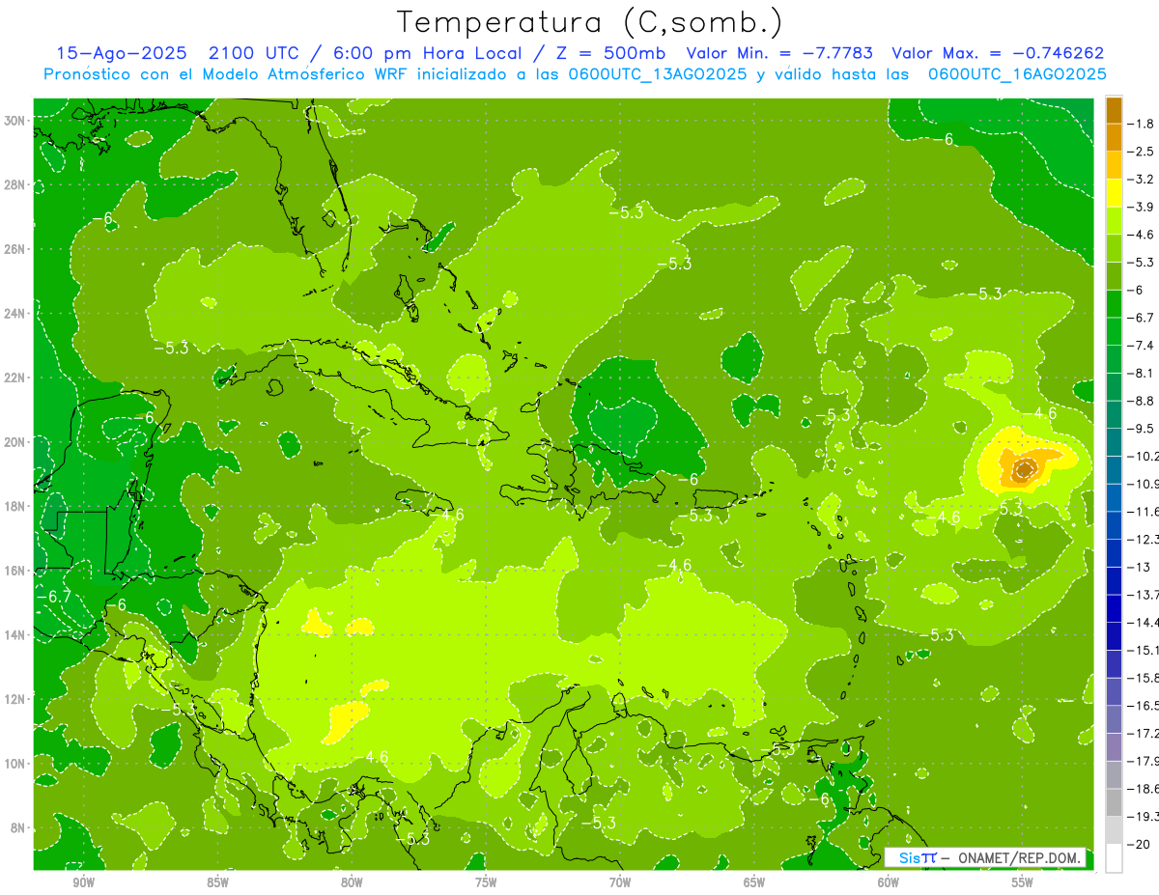The height and width of the screenshot is (895, 1159).
Task: Click the '-3.2' colorbar value label
Action: (1142, 180)
